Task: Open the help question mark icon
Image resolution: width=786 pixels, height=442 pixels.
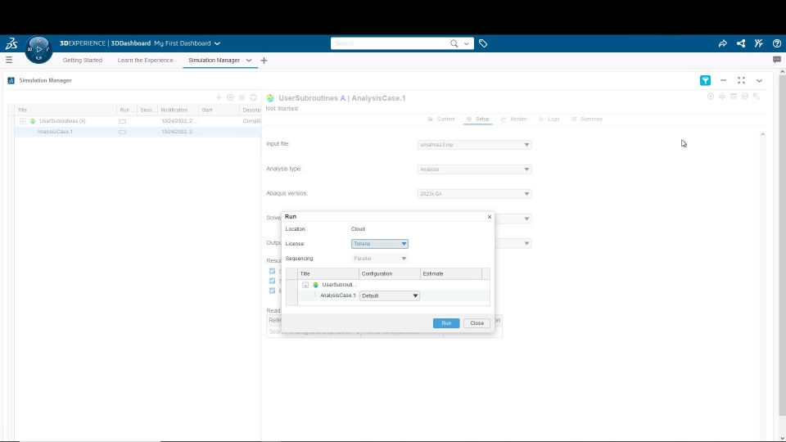Action: point(776,43)
